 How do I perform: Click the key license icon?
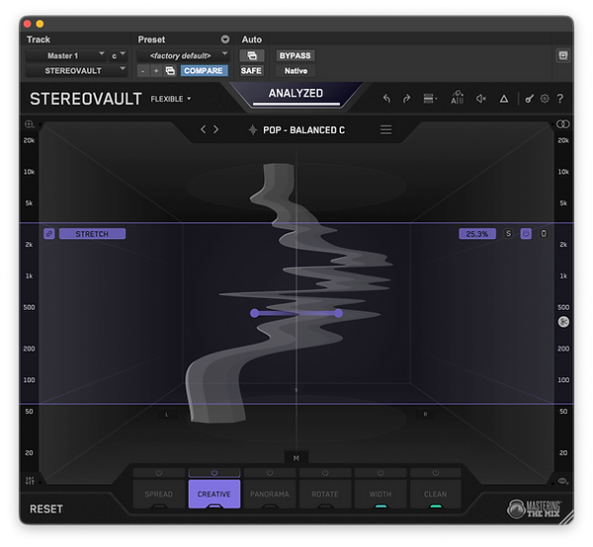(529, 99)
